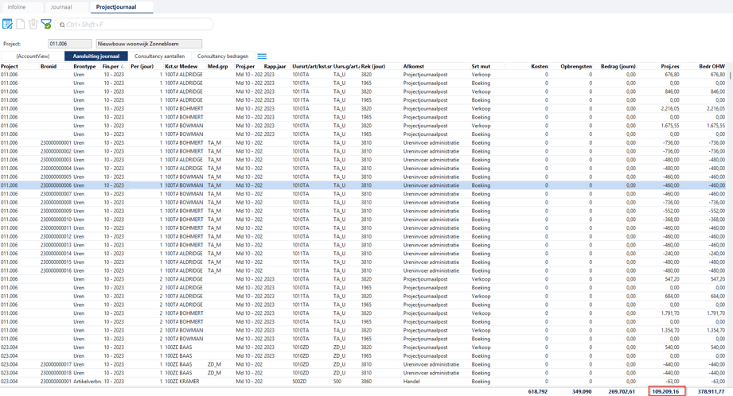
Task: Open the views menu with three blue lines
Action: point(262,56)
